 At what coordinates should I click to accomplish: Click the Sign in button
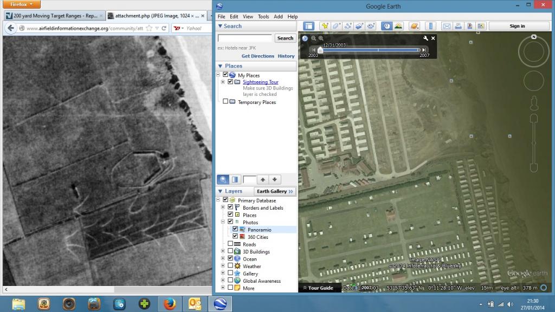[x=517, y=26]
